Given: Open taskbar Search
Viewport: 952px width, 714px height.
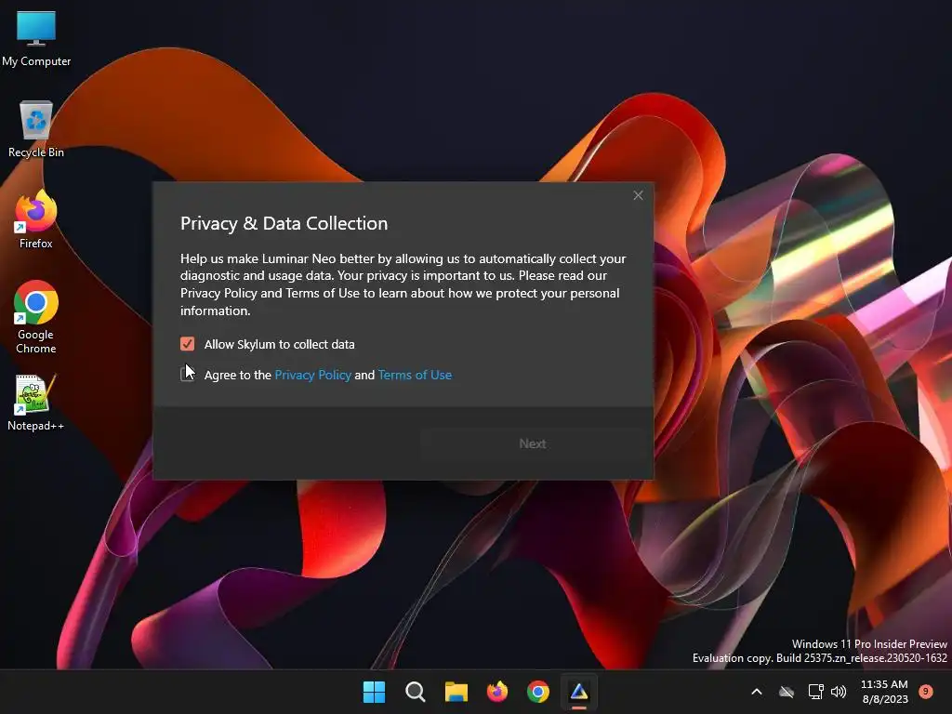Looking at the screenshot, I should pos(416,692).
